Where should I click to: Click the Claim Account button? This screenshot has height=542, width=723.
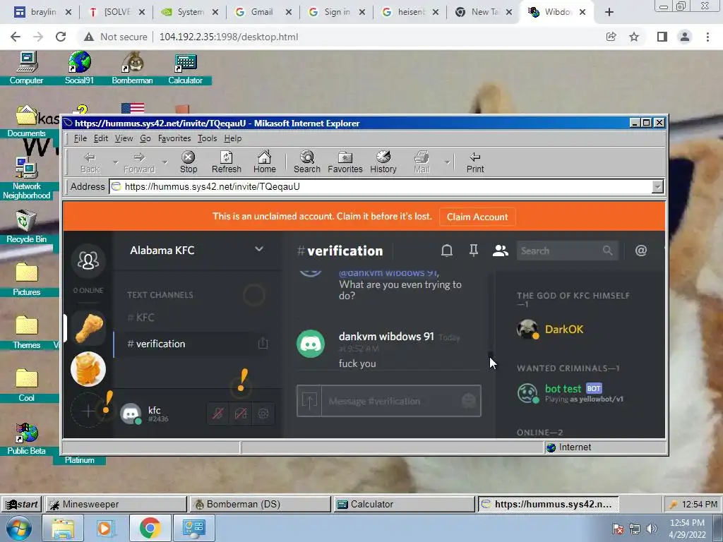[x=477, y=217]
